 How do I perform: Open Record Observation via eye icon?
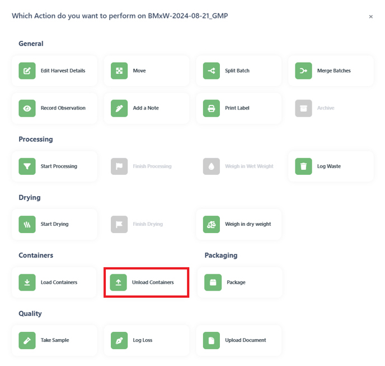coord(27,108)
